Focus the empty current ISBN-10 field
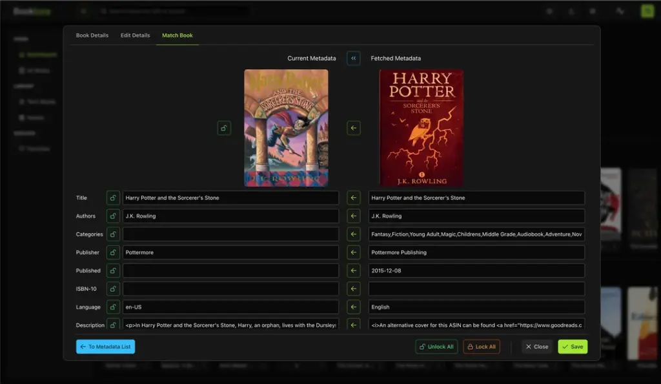The height and width of the screenshot is (384, 661). 230,288
